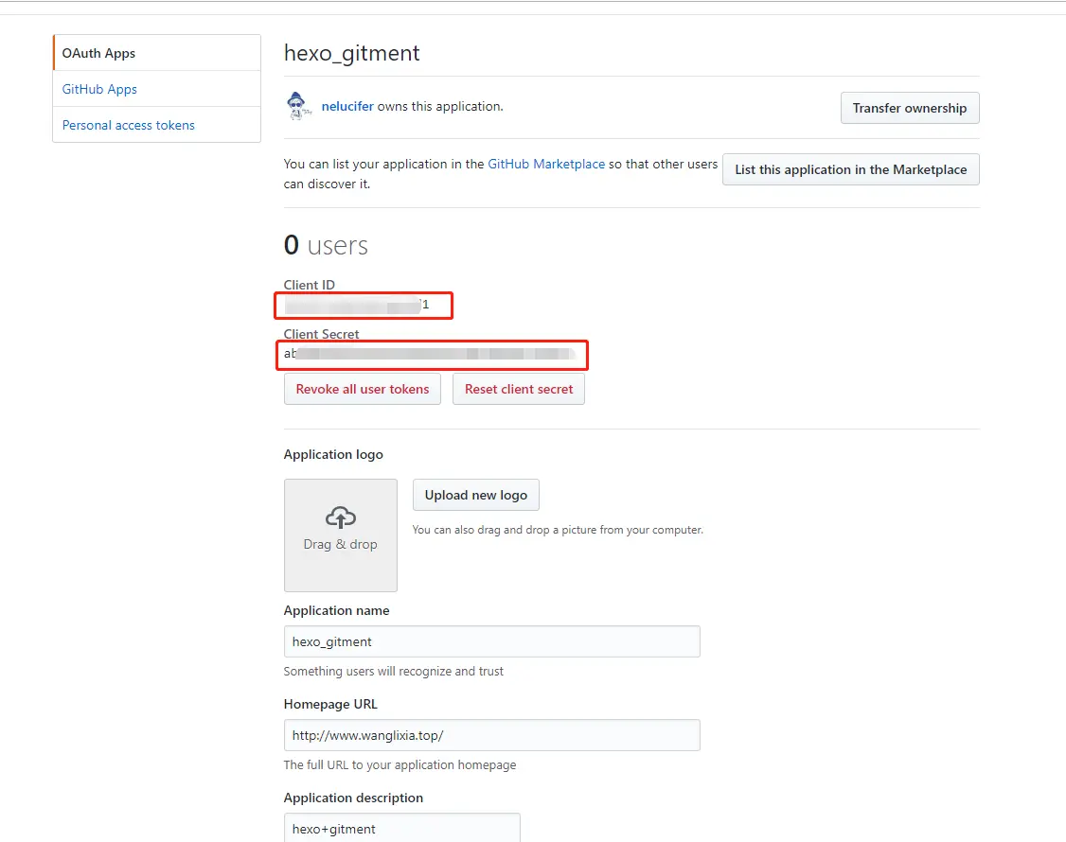1066x842 pixels.
Task: Click the cloud upload icon
Action: [341, 517]
